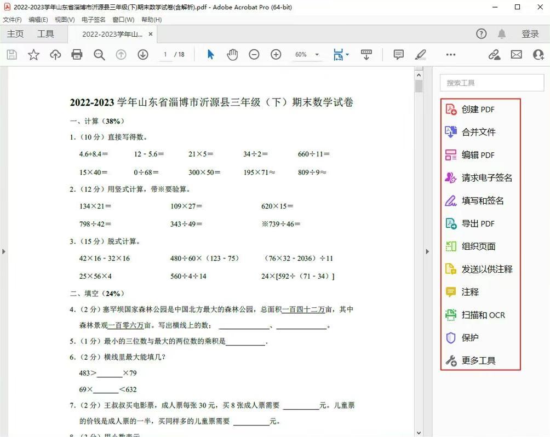This screenshot has height=437, width=550.
Task: Expand the left navigation pane
Action: (x=4, y=251)
